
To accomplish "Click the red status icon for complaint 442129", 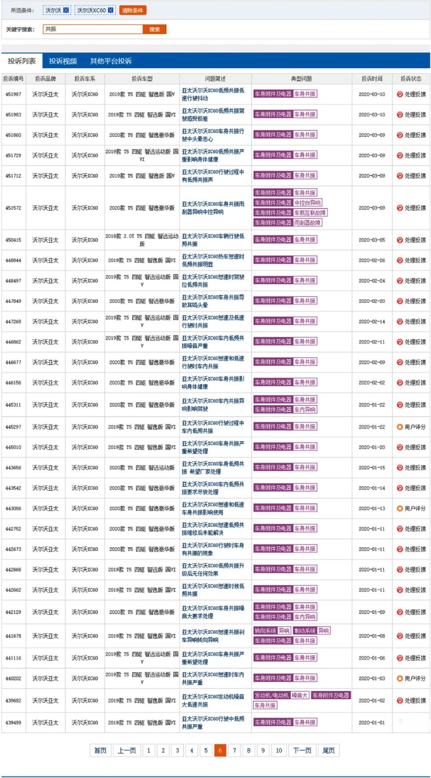I will 400,612.
